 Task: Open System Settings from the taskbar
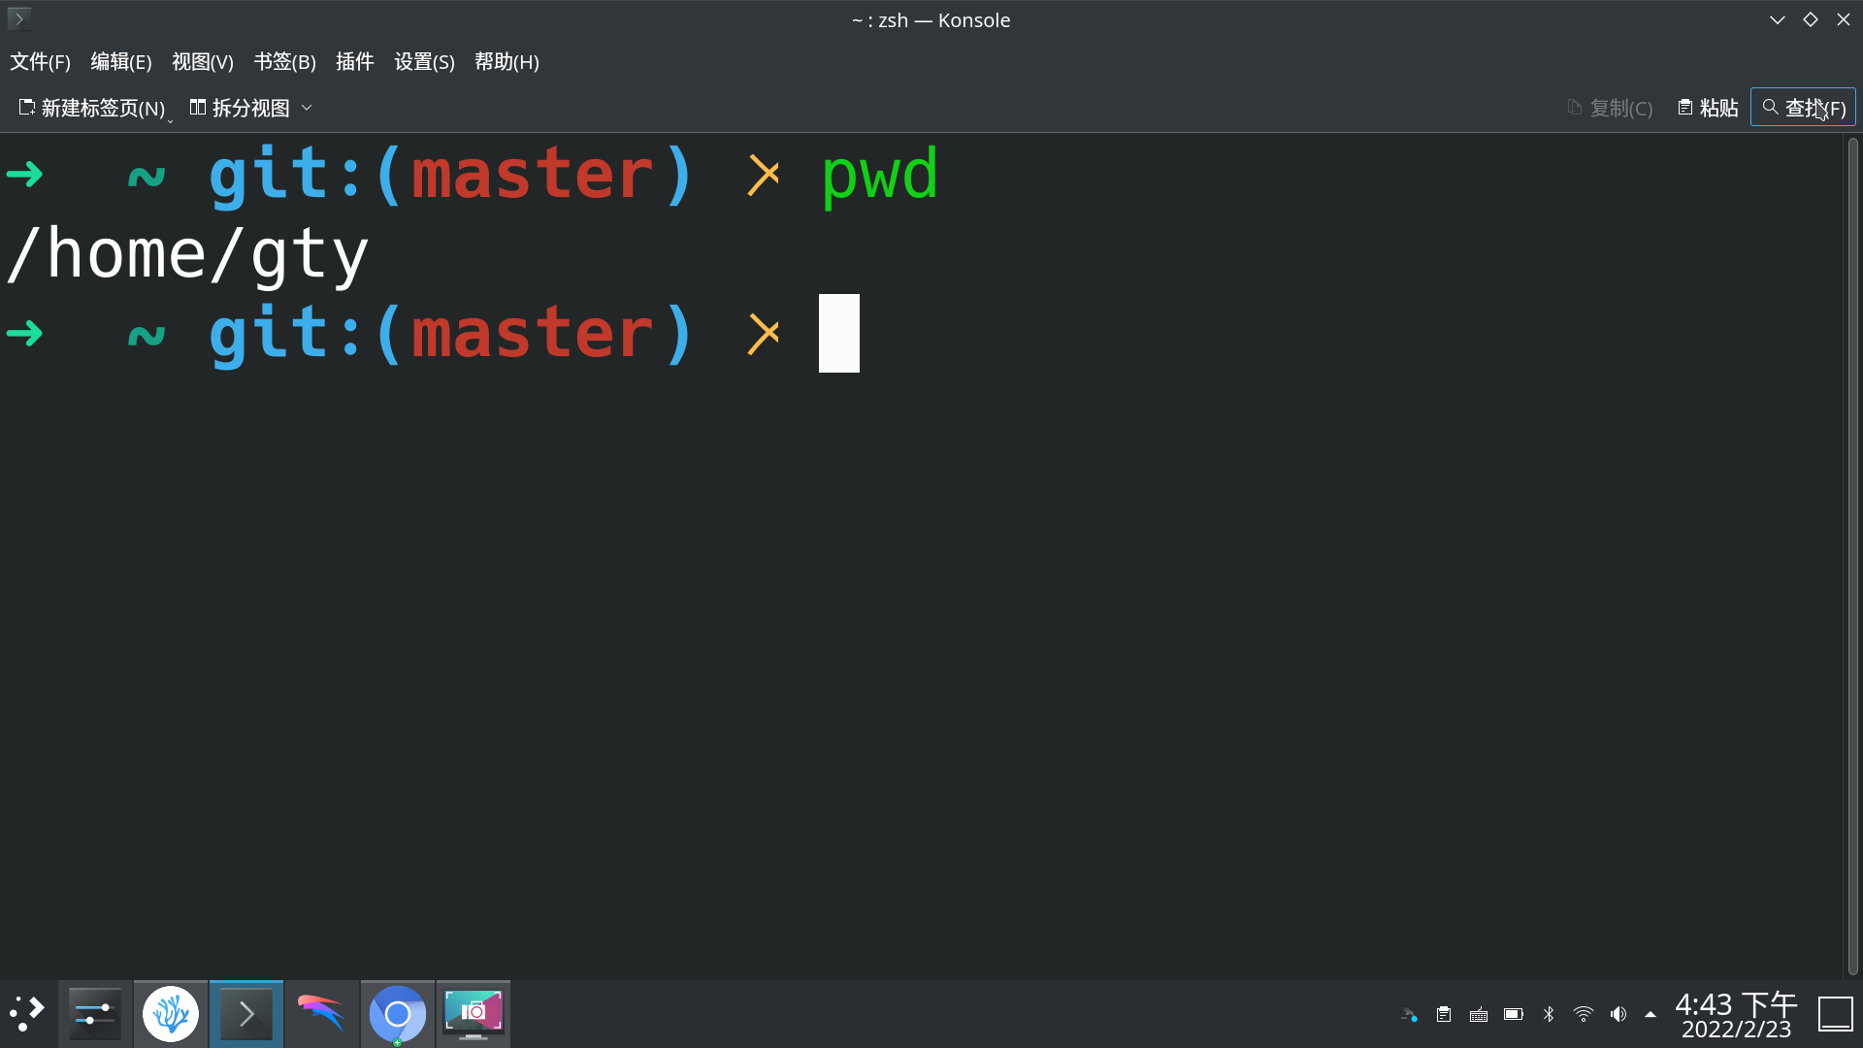coord(95,1014)
